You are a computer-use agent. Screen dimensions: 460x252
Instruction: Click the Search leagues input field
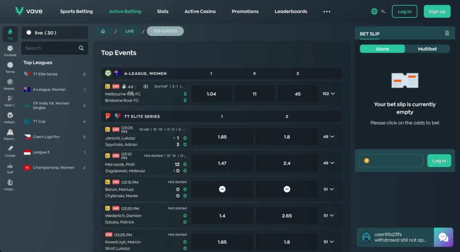54,48
